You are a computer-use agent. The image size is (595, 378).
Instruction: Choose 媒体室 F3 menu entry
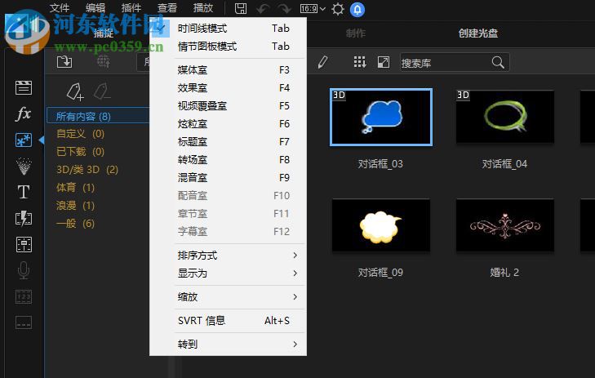pyautogui.click(x=228, y=70)
